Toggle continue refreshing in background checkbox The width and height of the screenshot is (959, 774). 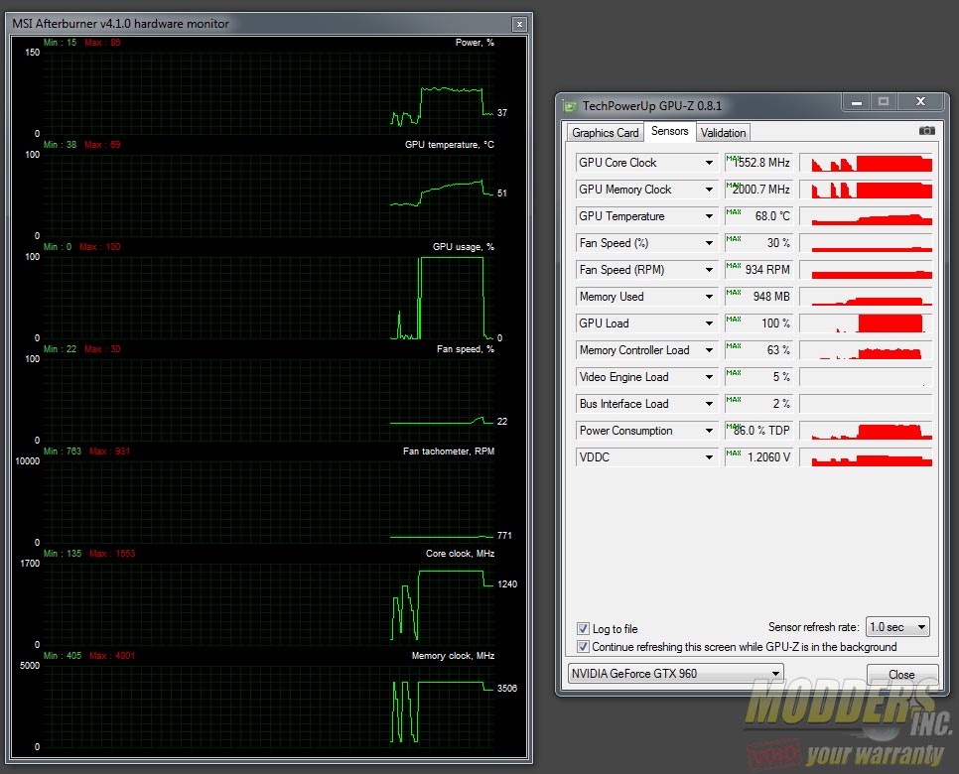click(x=583, y=647)
